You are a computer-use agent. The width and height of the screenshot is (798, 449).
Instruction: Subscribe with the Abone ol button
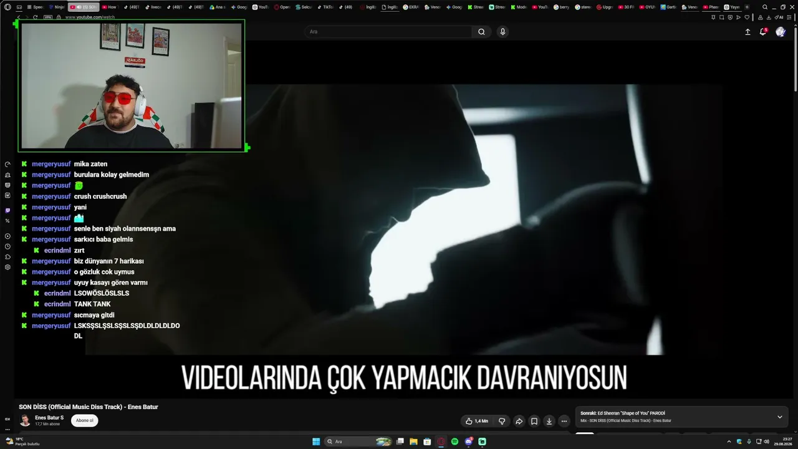(84, 420)
